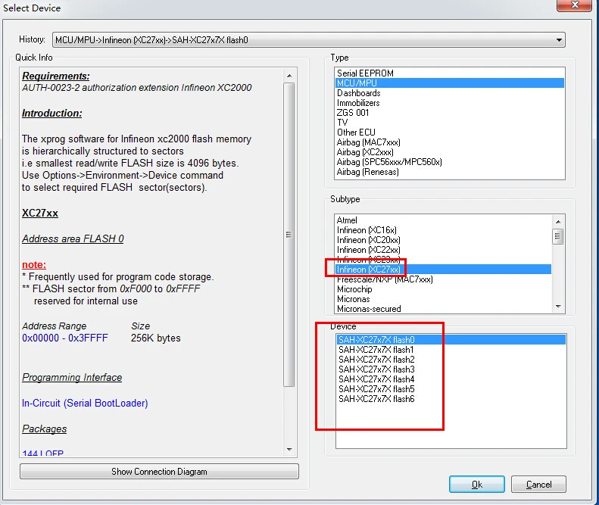Image resolution: width=599 pixels, height=505 pixels.
Task: Close the Select Device dialog
Action: [574, 5]
